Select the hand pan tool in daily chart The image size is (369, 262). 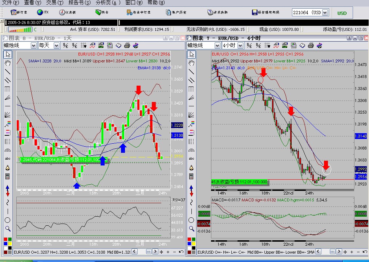pos(8,63)
